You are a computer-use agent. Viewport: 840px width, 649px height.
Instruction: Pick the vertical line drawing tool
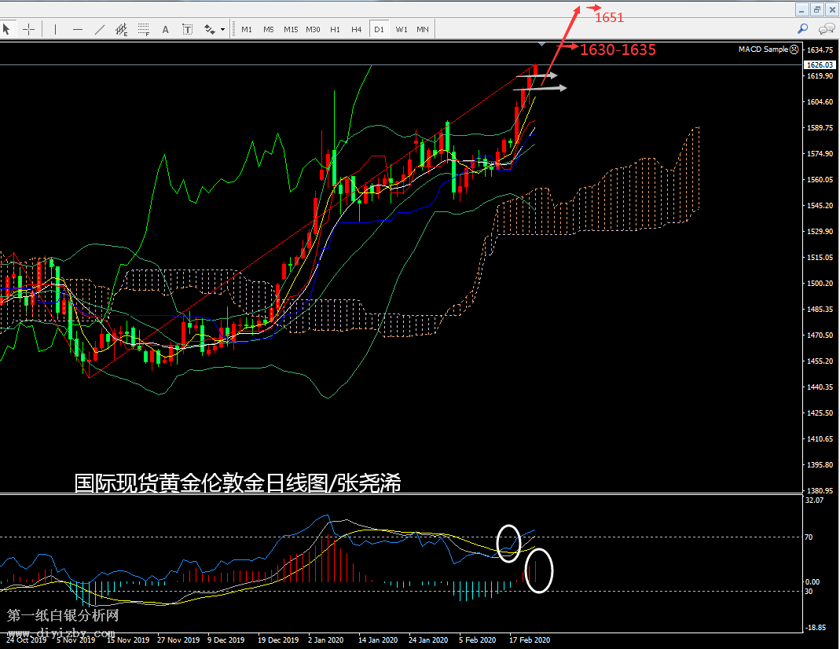pyautogui.click(x=55, y=29)
